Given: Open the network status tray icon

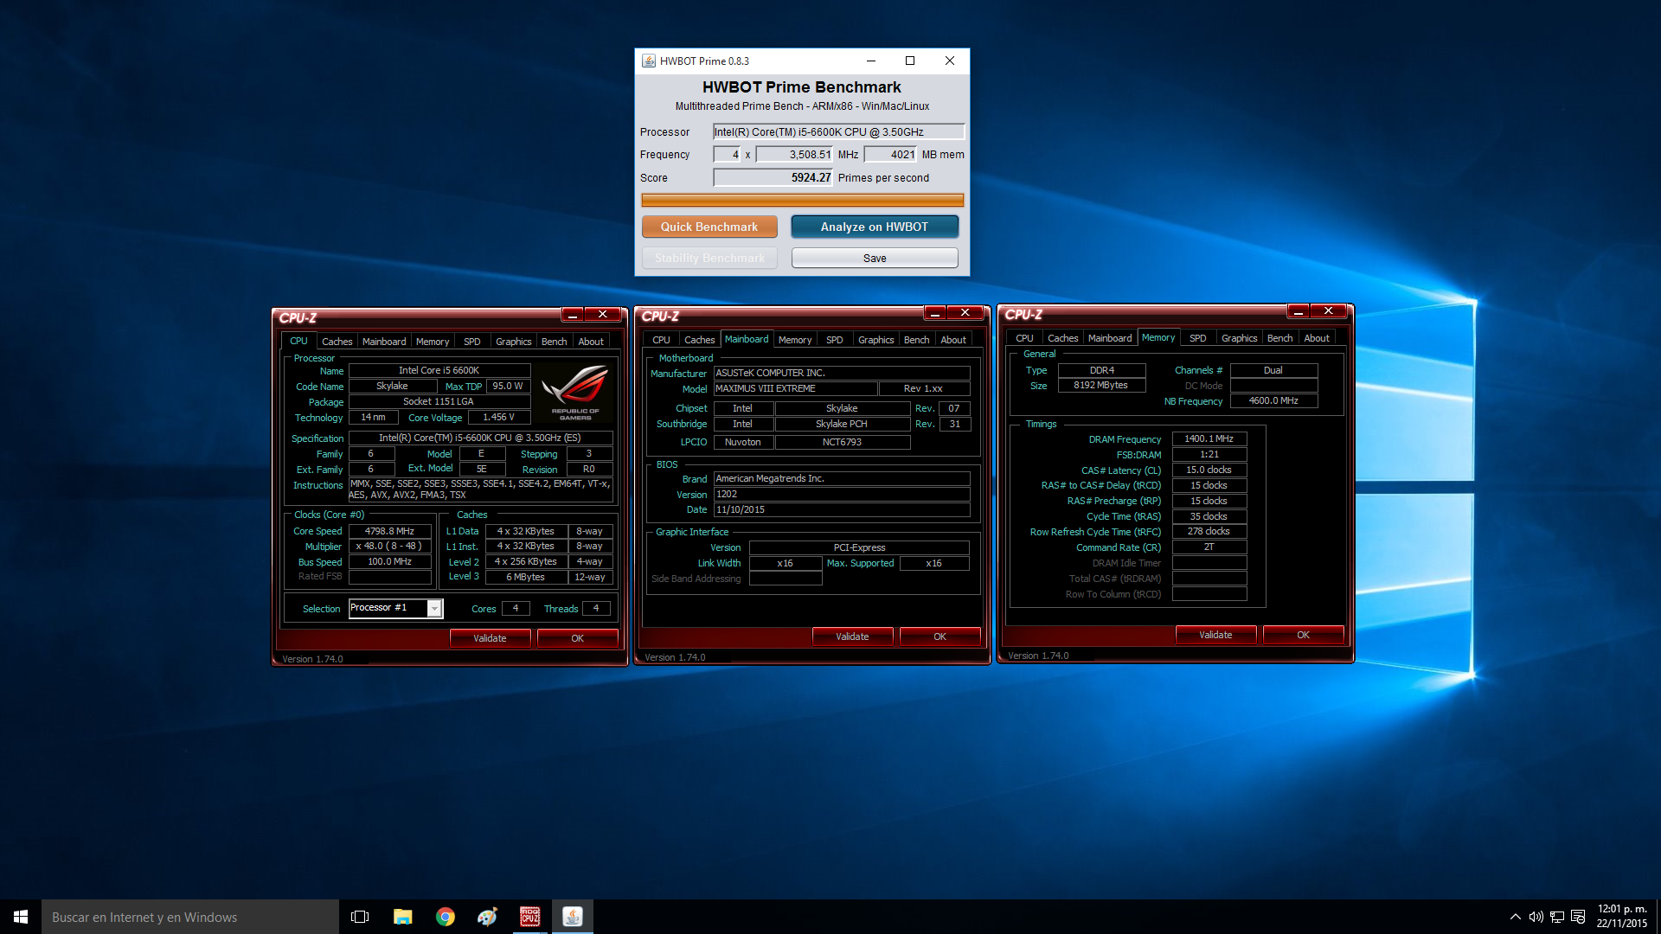Looking at the screenshot, I should point(1556,917).
